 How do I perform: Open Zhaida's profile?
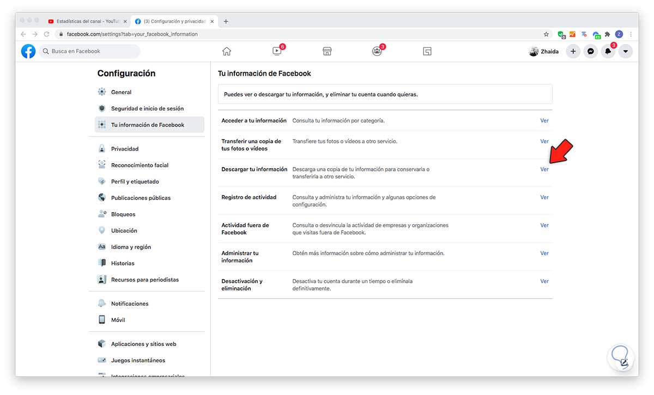point(544,52)
